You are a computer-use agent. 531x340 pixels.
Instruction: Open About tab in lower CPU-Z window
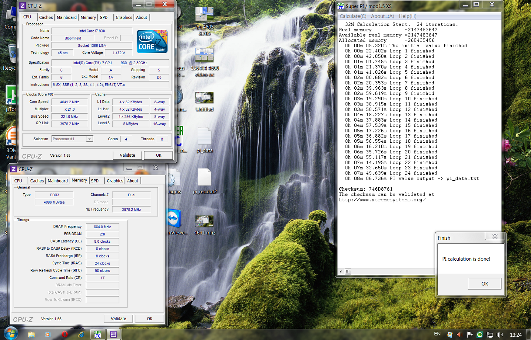point(133,181)
